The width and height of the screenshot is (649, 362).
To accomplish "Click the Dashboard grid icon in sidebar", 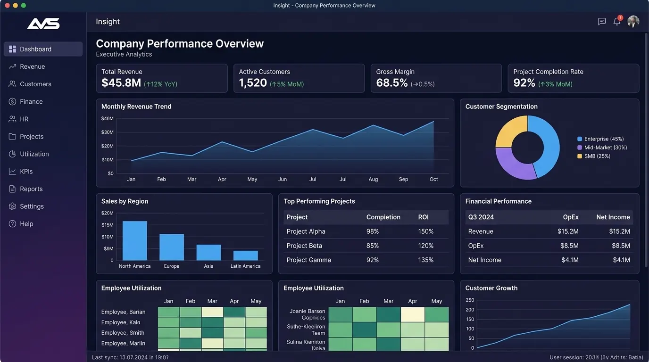I will [12, 49].
